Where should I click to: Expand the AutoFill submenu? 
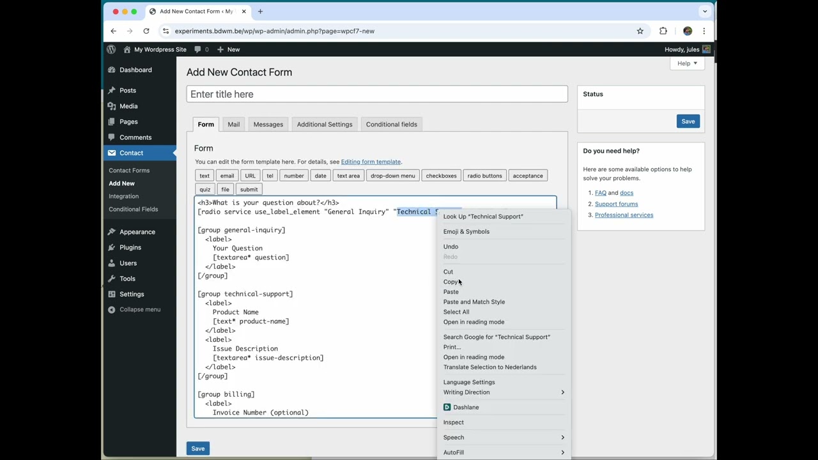click(504, 452)
